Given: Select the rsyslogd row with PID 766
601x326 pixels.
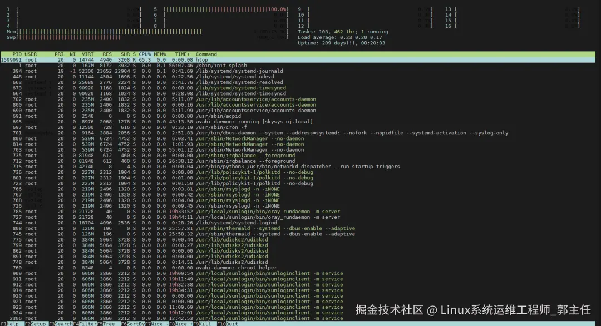Looking at the screenshot, I should 298,189.
